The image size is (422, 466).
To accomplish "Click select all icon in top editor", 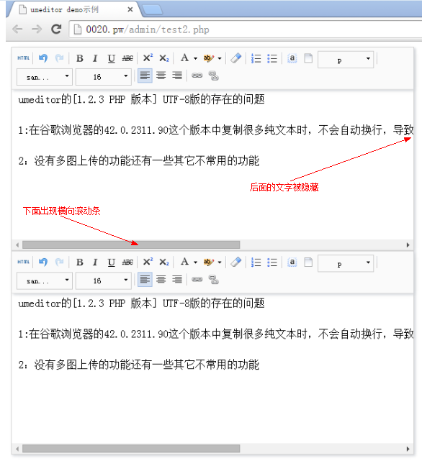I will (x=292, y=58).
